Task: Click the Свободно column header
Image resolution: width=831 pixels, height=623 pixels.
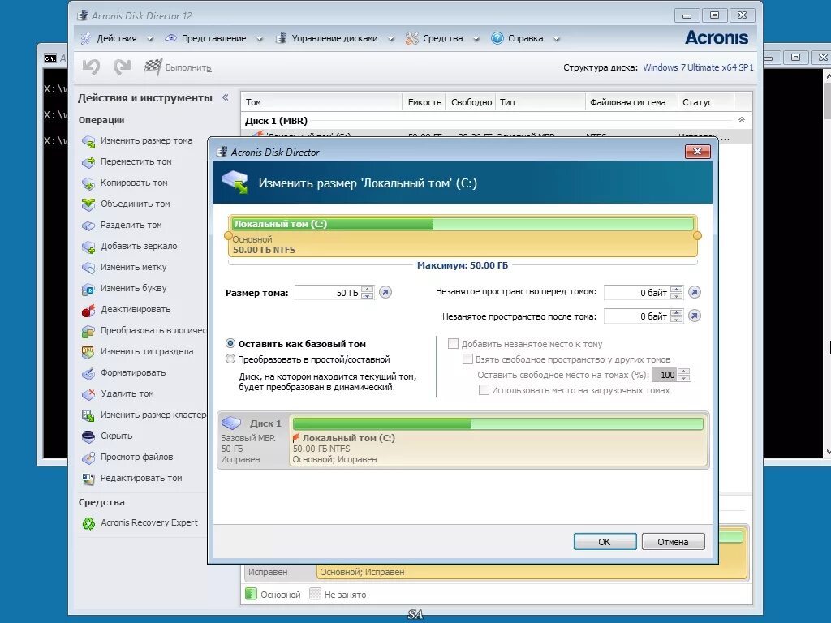Action: pos(471,102)
